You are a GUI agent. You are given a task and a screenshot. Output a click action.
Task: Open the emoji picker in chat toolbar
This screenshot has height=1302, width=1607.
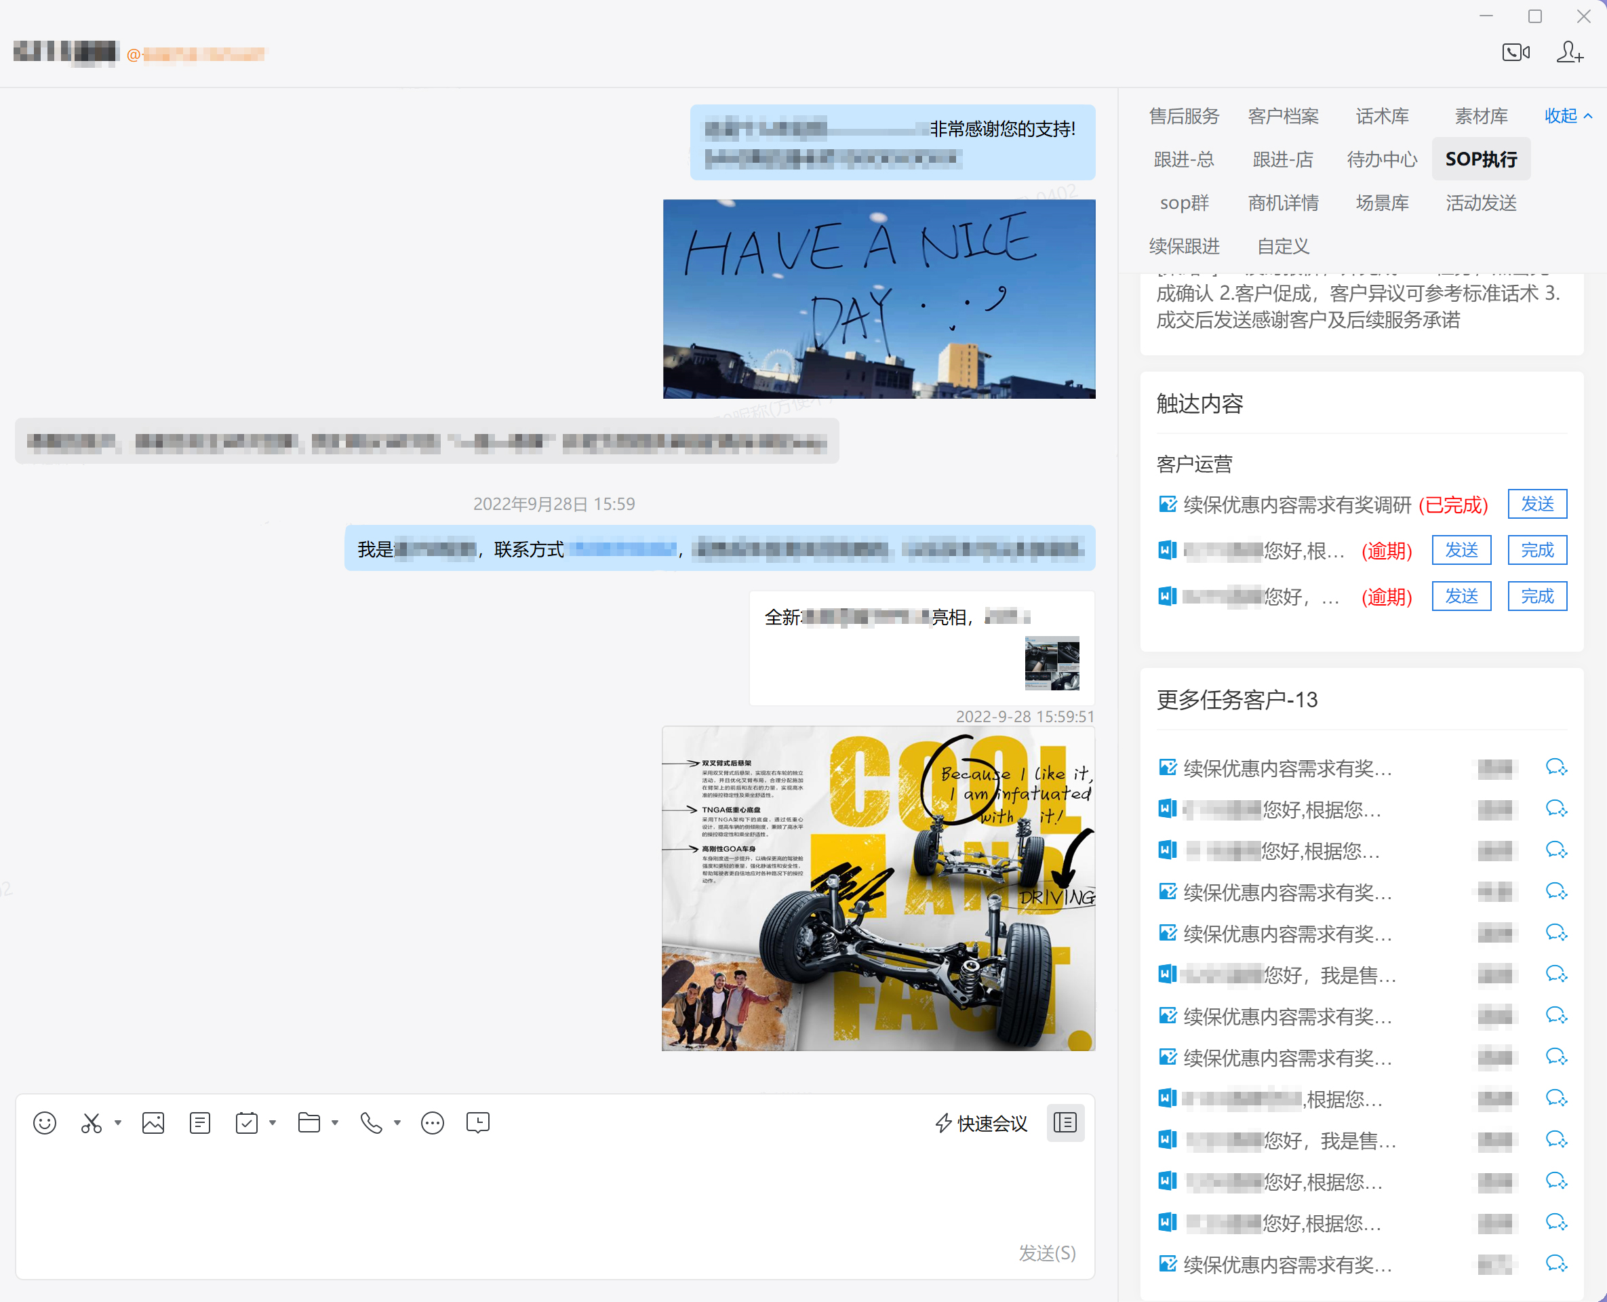44,1123
